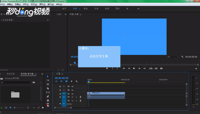Toggle V1 track output eye
This screenshot has height=114, width=200.
coord(72,94)
